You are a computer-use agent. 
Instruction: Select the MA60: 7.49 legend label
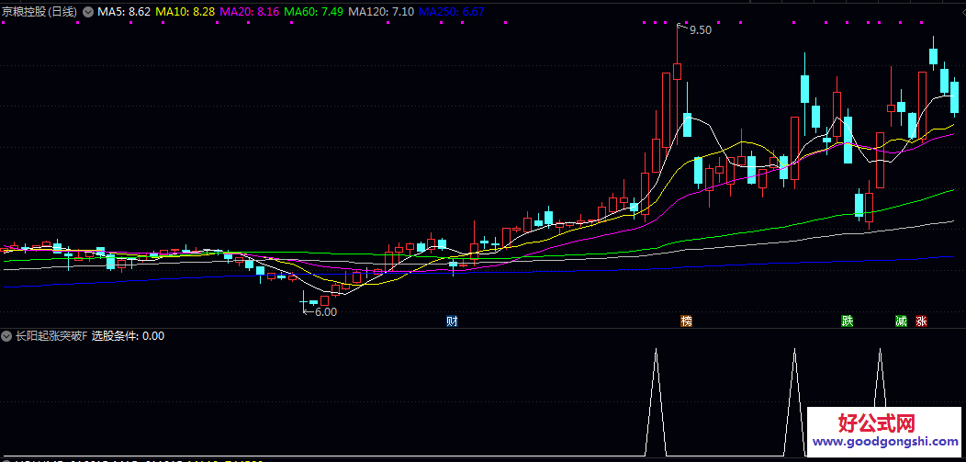click(x=313, y=12)
